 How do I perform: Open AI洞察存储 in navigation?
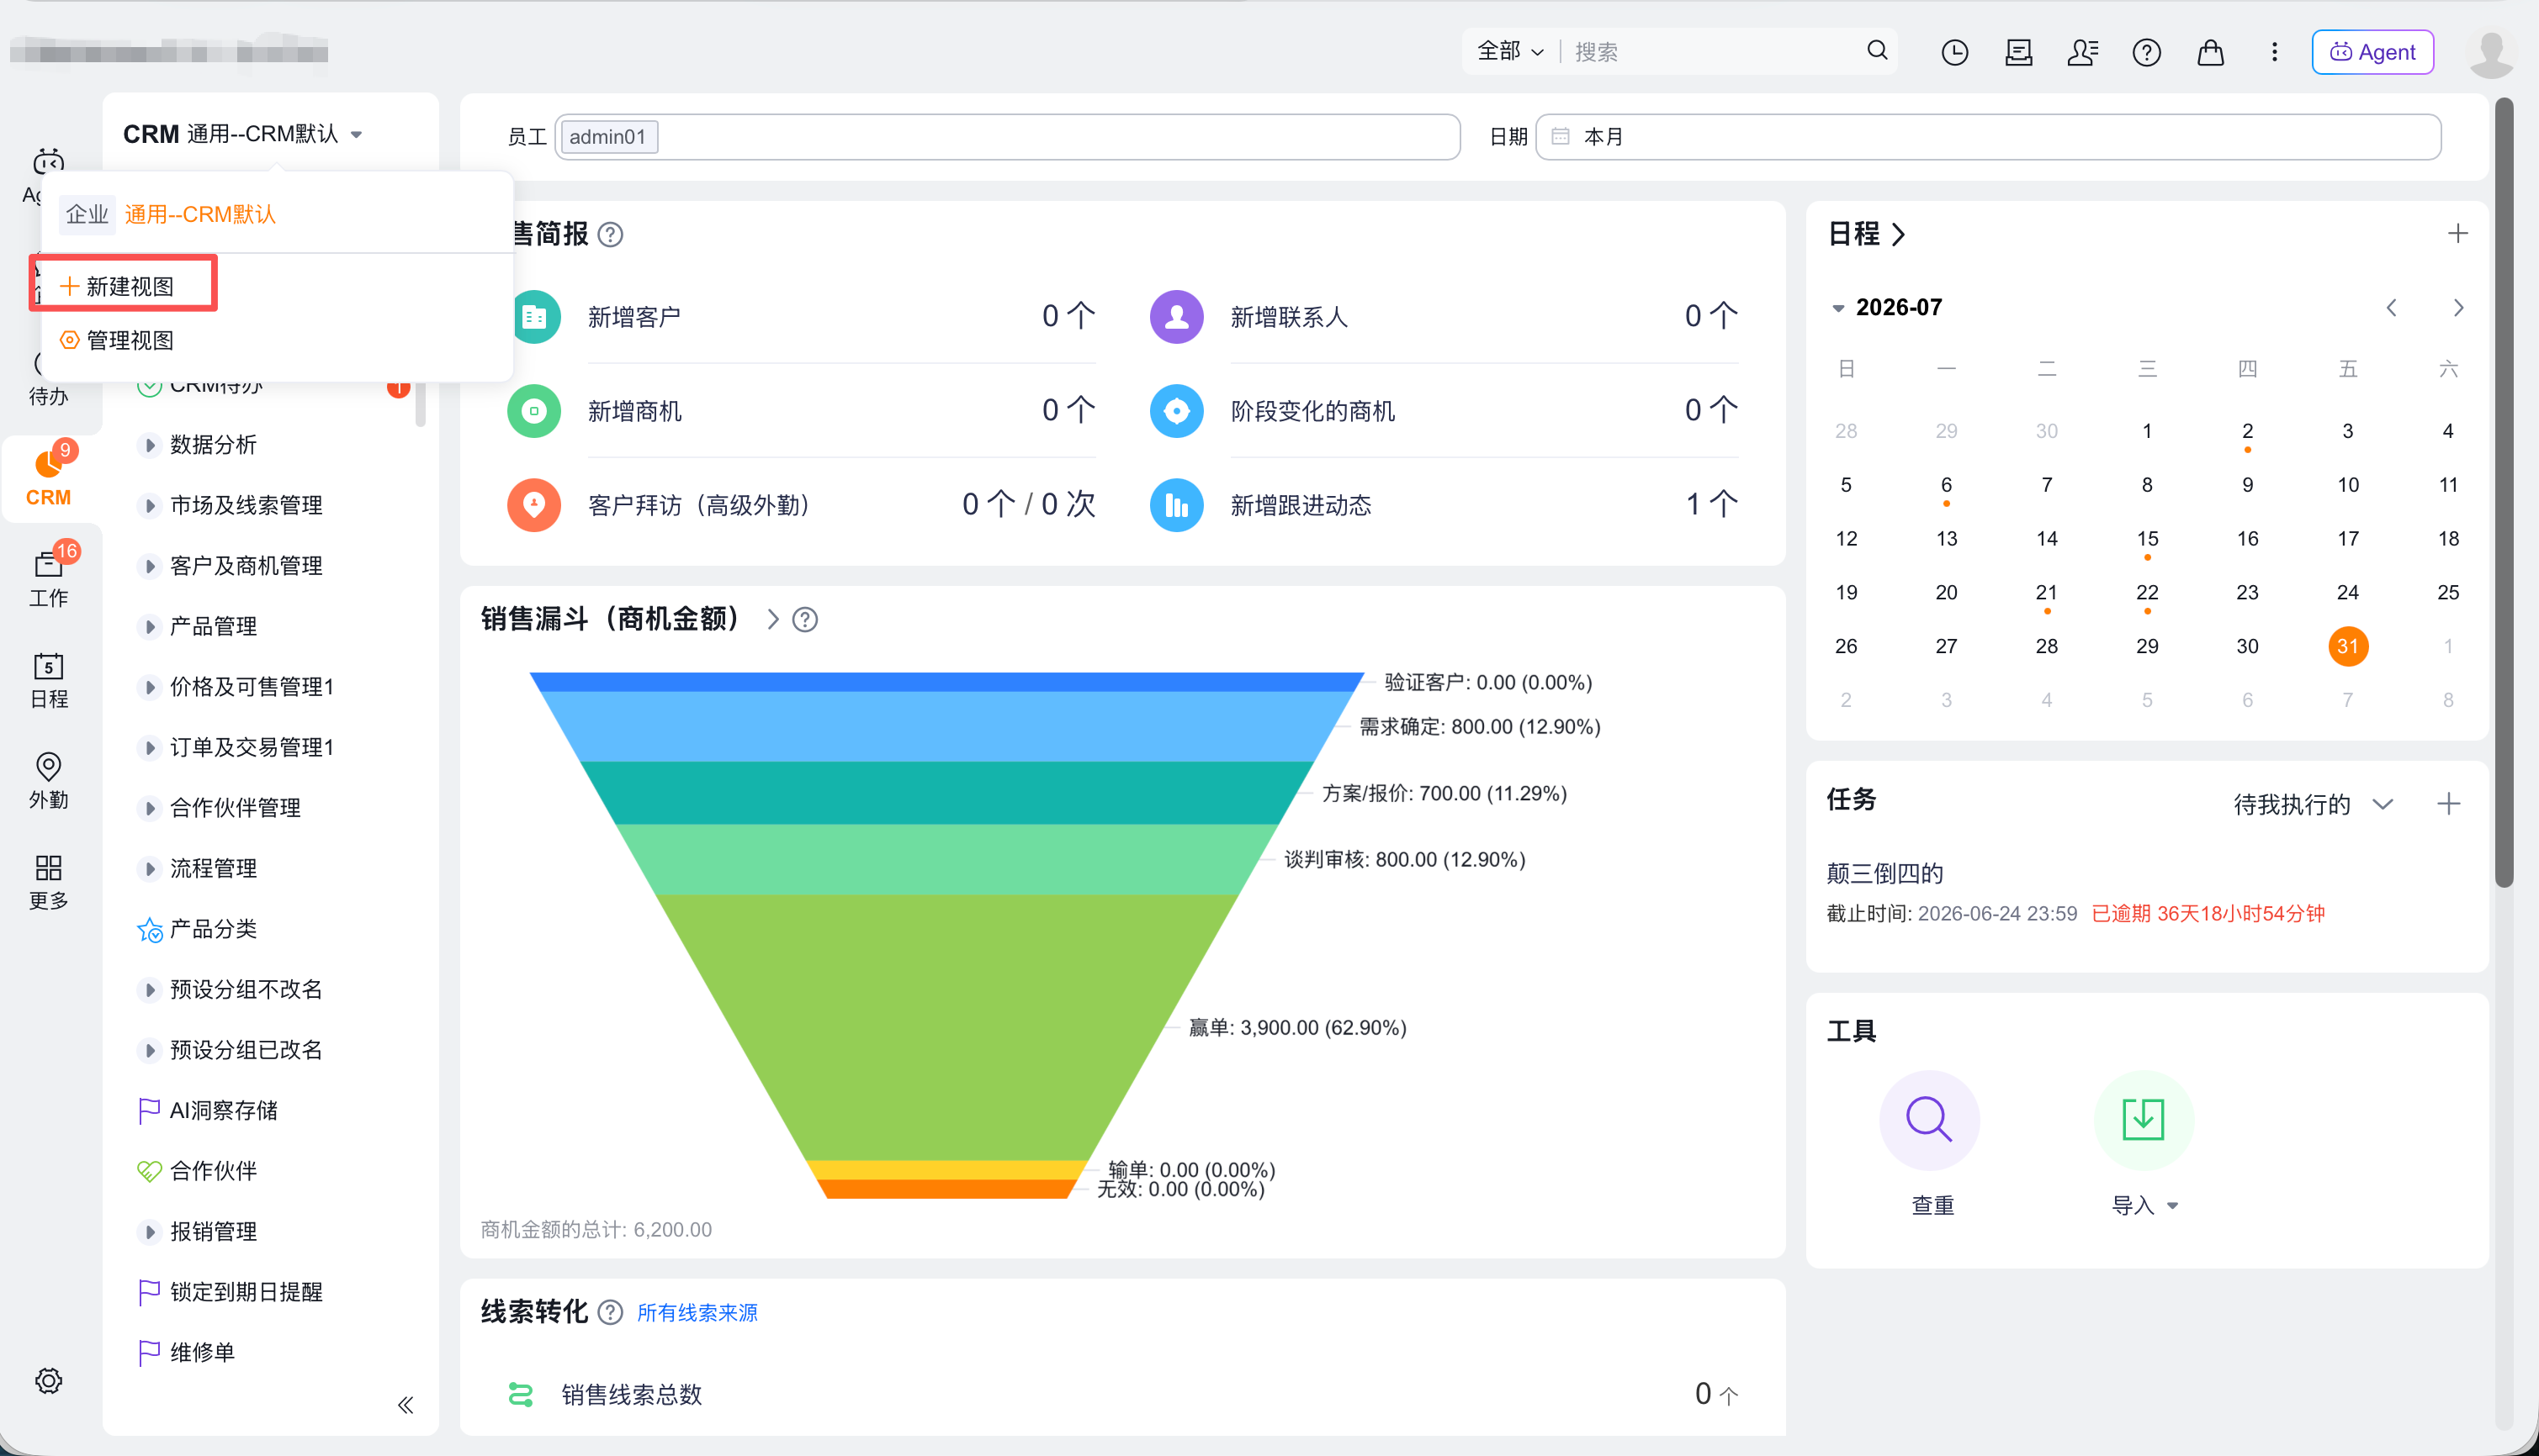pyautogui.click(x=223, y=1110)
